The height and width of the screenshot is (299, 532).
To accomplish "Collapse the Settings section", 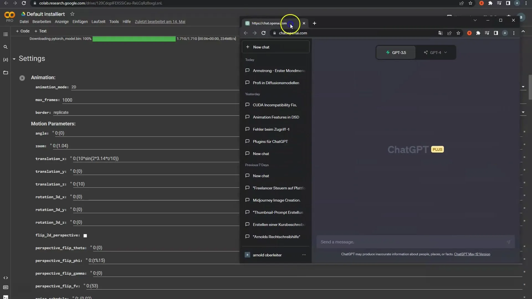I will 14,59.
